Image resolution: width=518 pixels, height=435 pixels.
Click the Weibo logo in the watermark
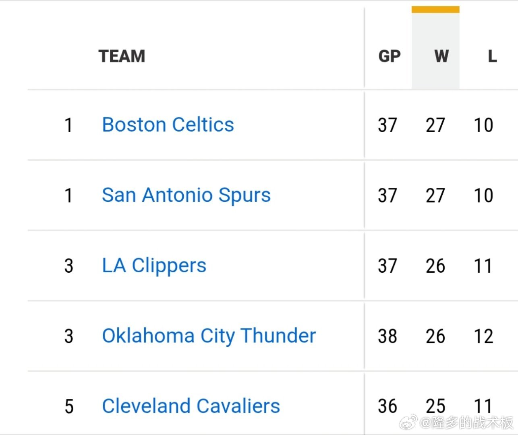pos(408,423)
